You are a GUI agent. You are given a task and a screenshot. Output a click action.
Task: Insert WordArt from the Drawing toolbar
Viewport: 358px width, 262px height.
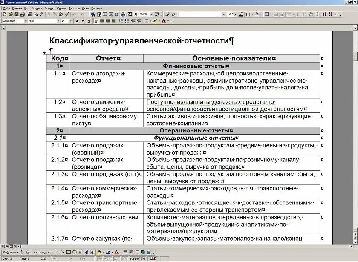(86, 252)
